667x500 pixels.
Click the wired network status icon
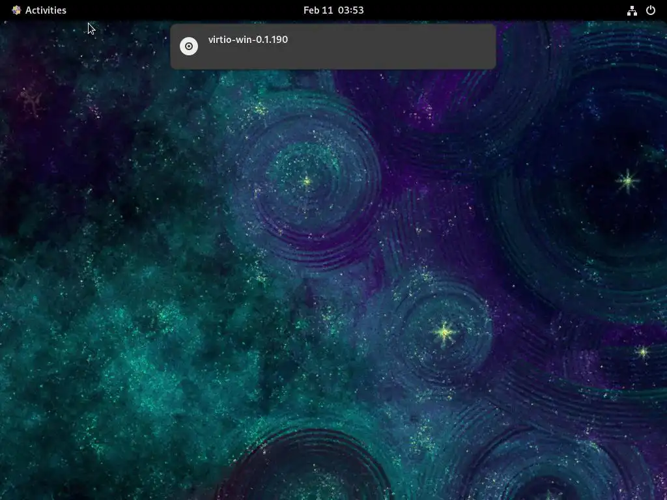(x=632, y=10)
